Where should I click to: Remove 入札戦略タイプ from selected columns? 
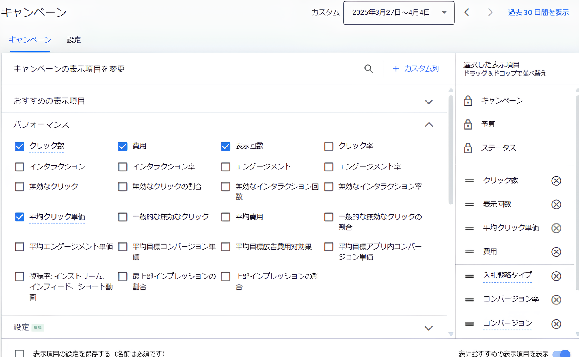tap(556, 276)
